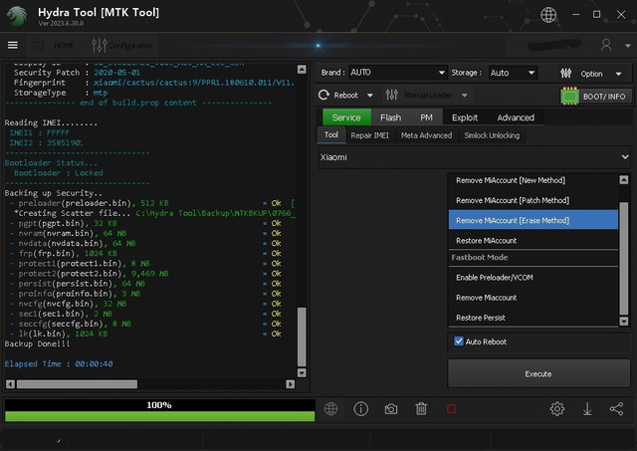Screen dimensions: 637x451
Task: Click the log panel scroll up arrow
Action: coord(302,70)
